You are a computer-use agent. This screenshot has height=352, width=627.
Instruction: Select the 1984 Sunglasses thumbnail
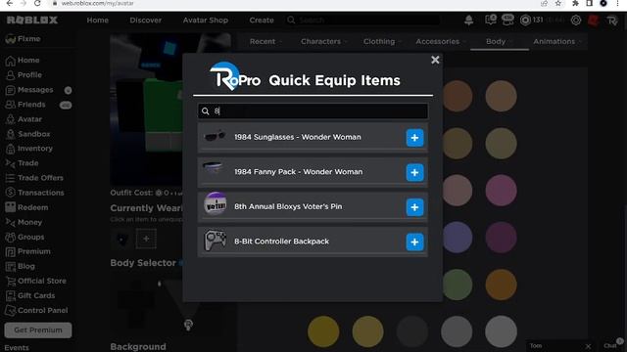[216, 137]
